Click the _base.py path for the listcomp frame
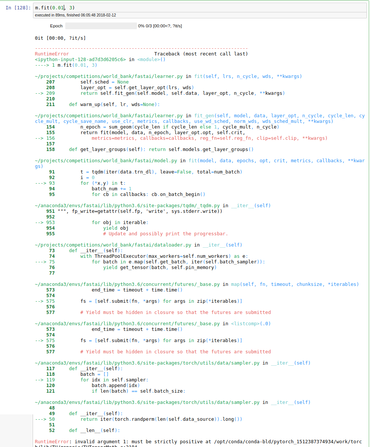371x447 pixels. point(127,324)
